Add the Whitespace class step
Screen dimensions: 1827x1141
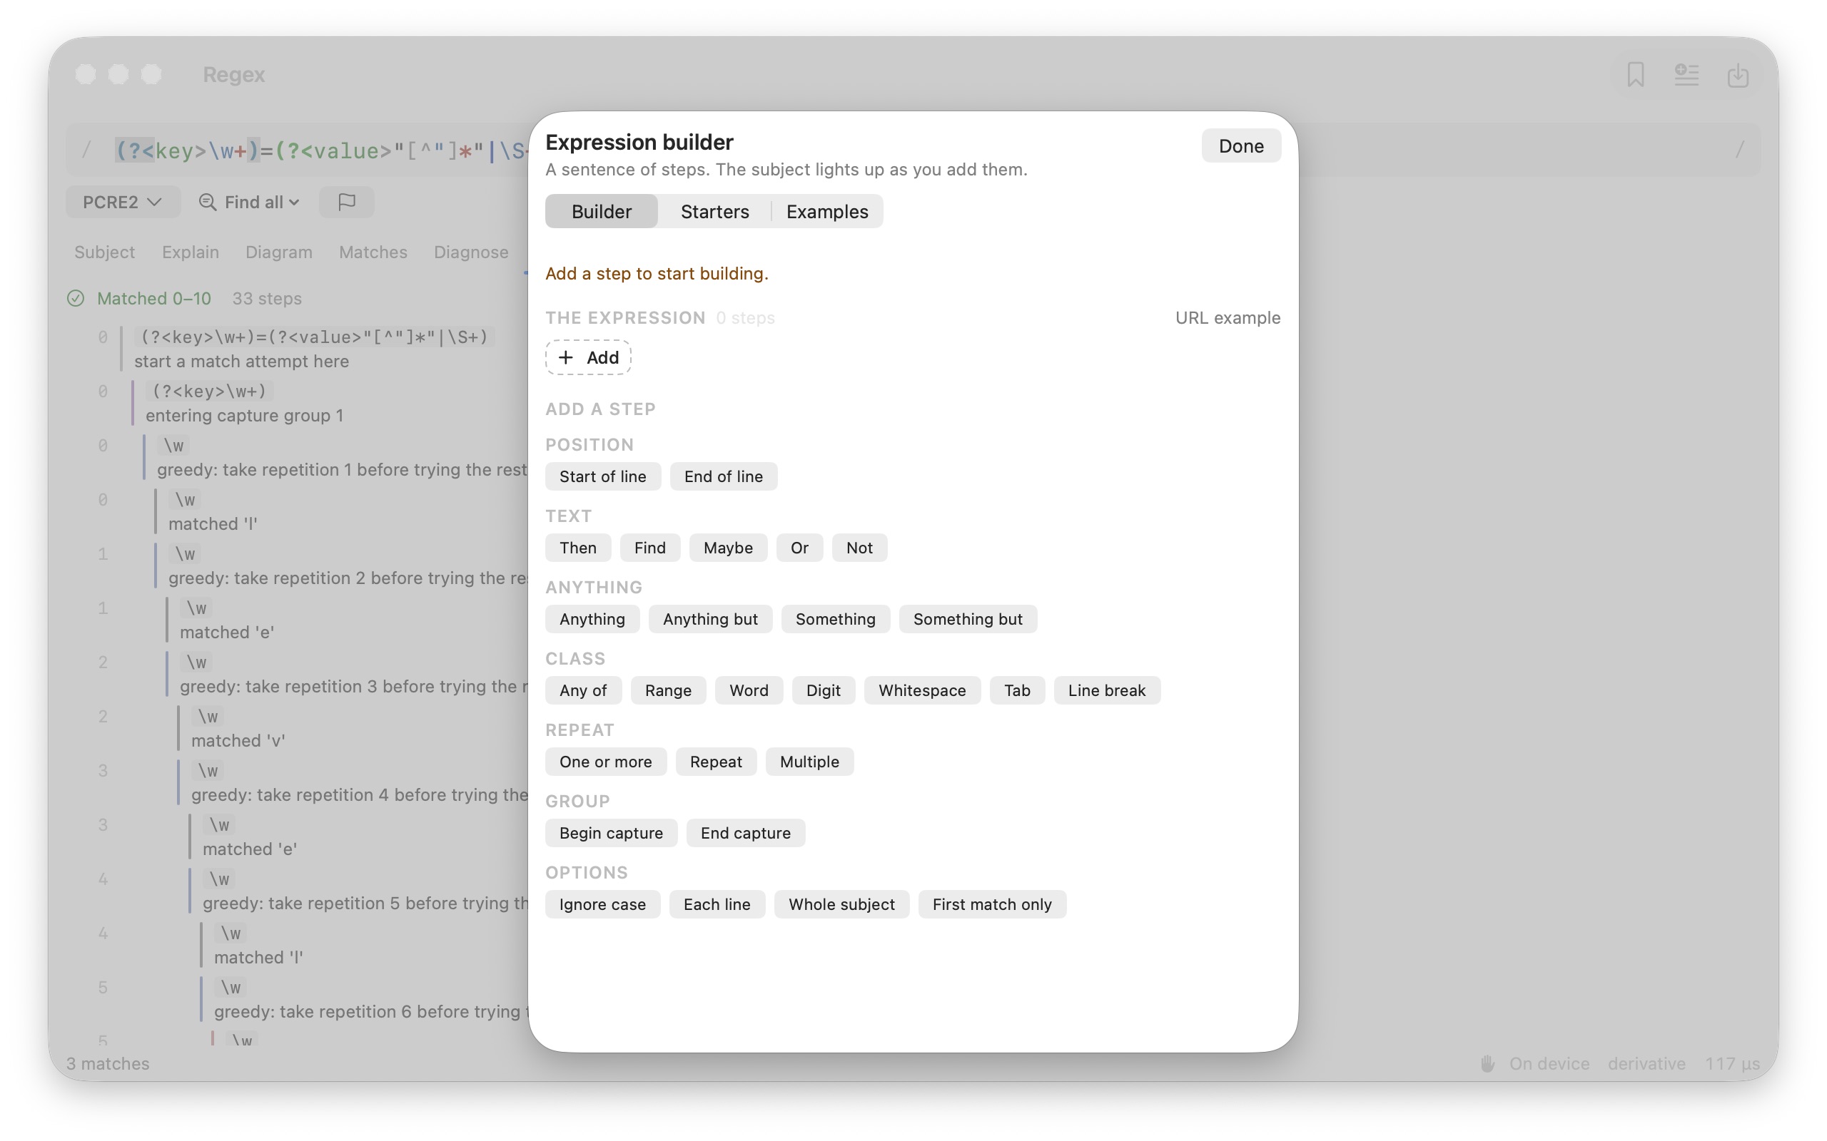(x=922, y=690)
